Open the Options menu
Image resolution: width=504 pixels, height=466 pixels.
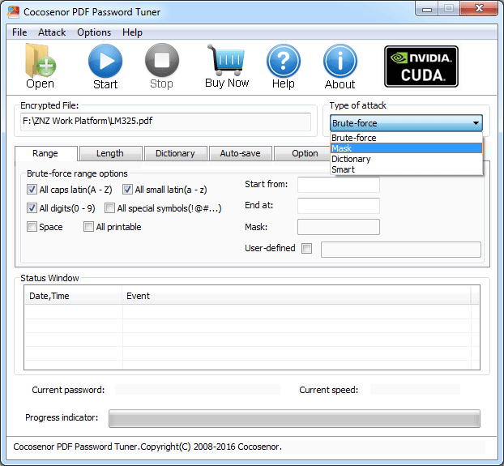click(x=94, y=32)
